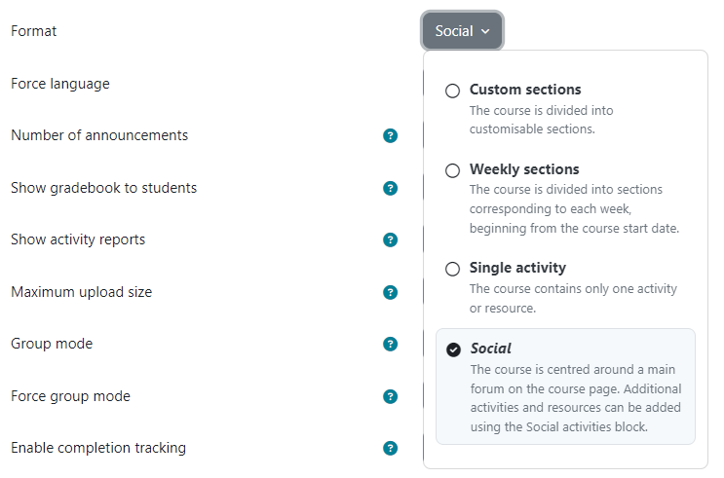
Task: Click the Format field label
Action: (x=34, y=31)
